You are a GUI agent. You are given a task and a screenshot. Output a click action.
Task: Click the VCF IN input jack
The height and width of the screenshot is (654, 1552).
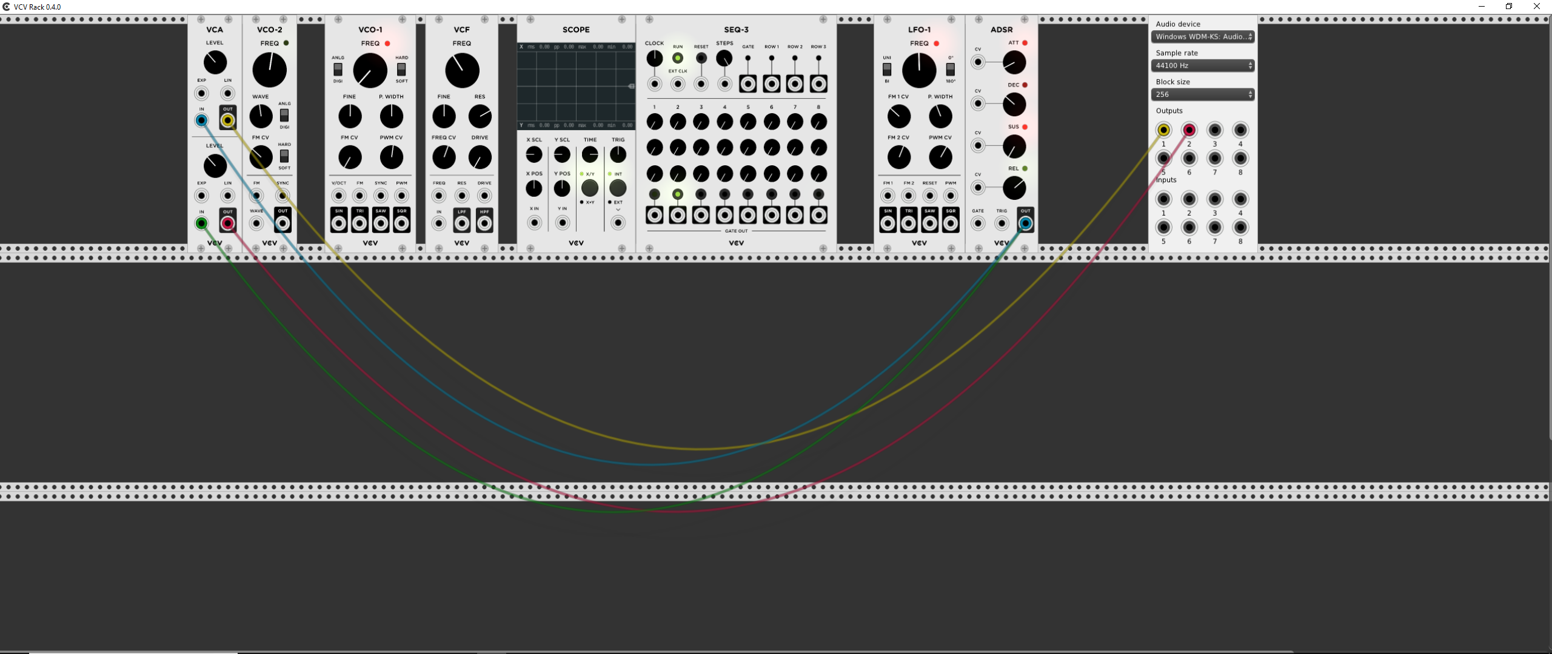click(439, 223)
